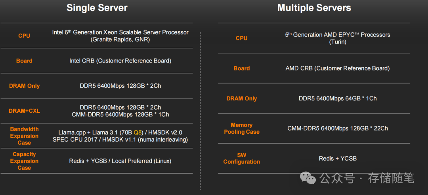Click the SPEC CPU 2017 line
The width and height of the screenshot is (428, 195).
(x=120, y=140)
